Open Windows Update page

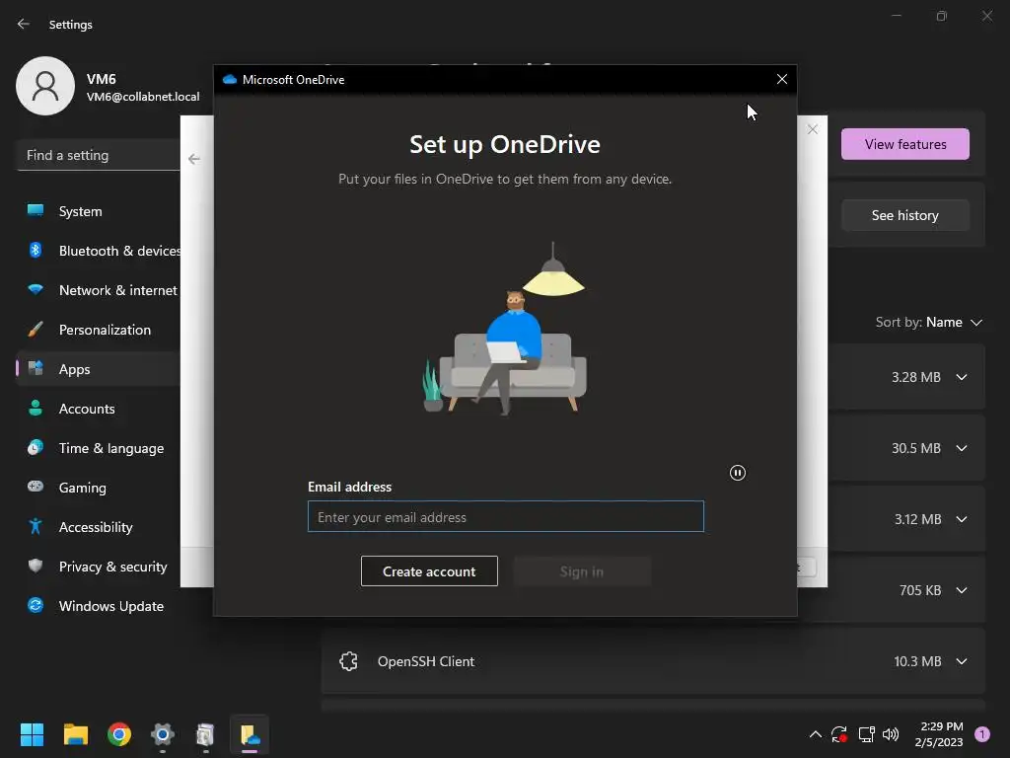[x=98, y=606]
